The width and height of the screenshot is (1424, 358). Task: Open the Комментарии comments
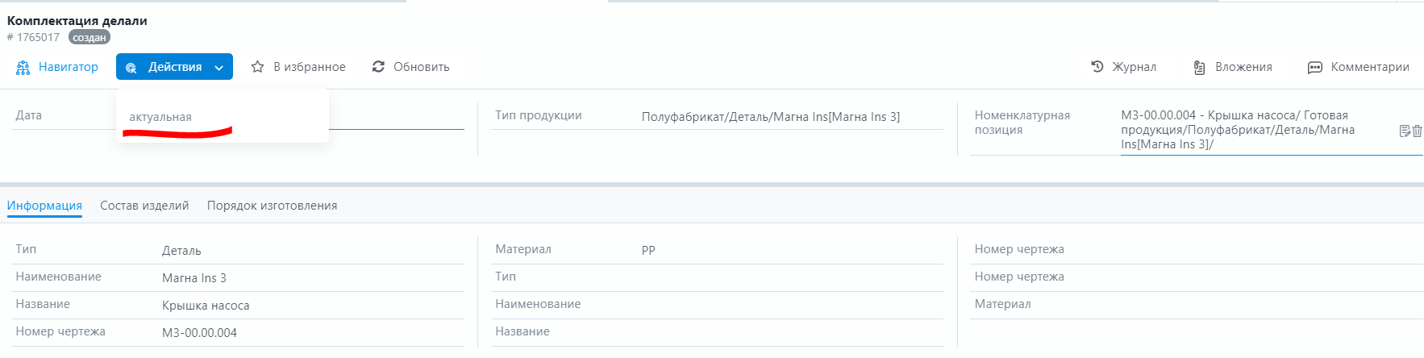point(1358,67)
